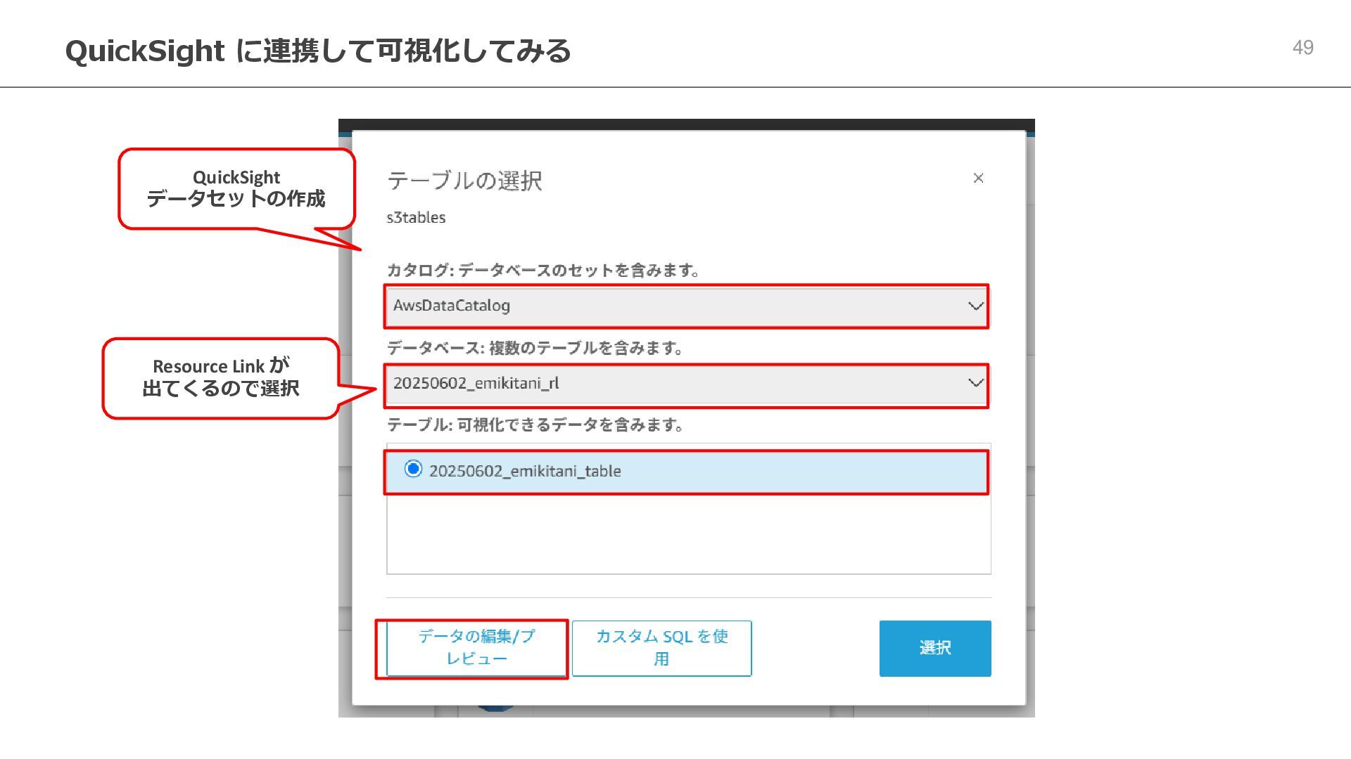1351x759 pixels.
Task: Select the 20250602_emikitani_table radio button
Action: pyautogui.click(x=413, y=469)
